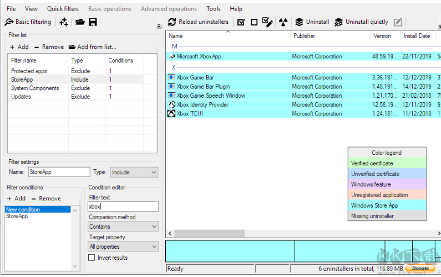Click the Basic filtering toolbar icon
Image resolution: width=441 pixels, height=277 pixels.
9,22
